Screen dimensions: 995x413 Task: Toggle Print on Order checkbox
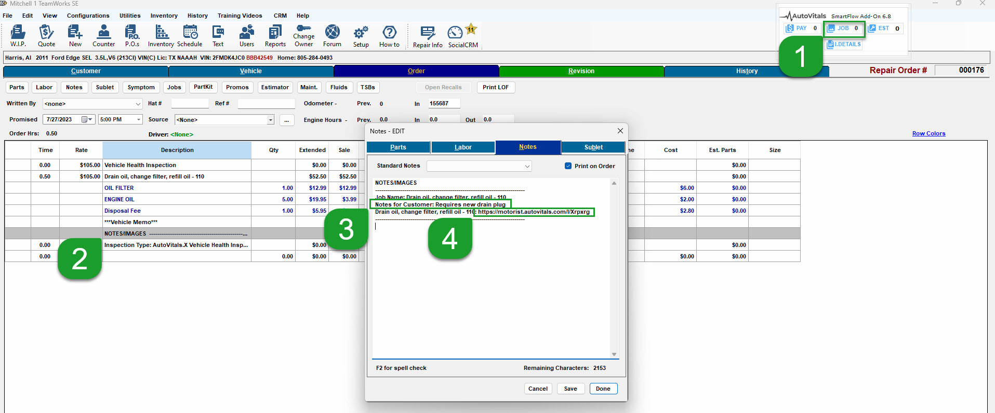coord(568,166)
